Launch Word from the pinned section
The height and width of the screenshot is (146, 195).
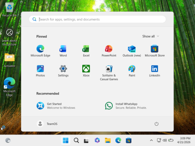[63, 51]
